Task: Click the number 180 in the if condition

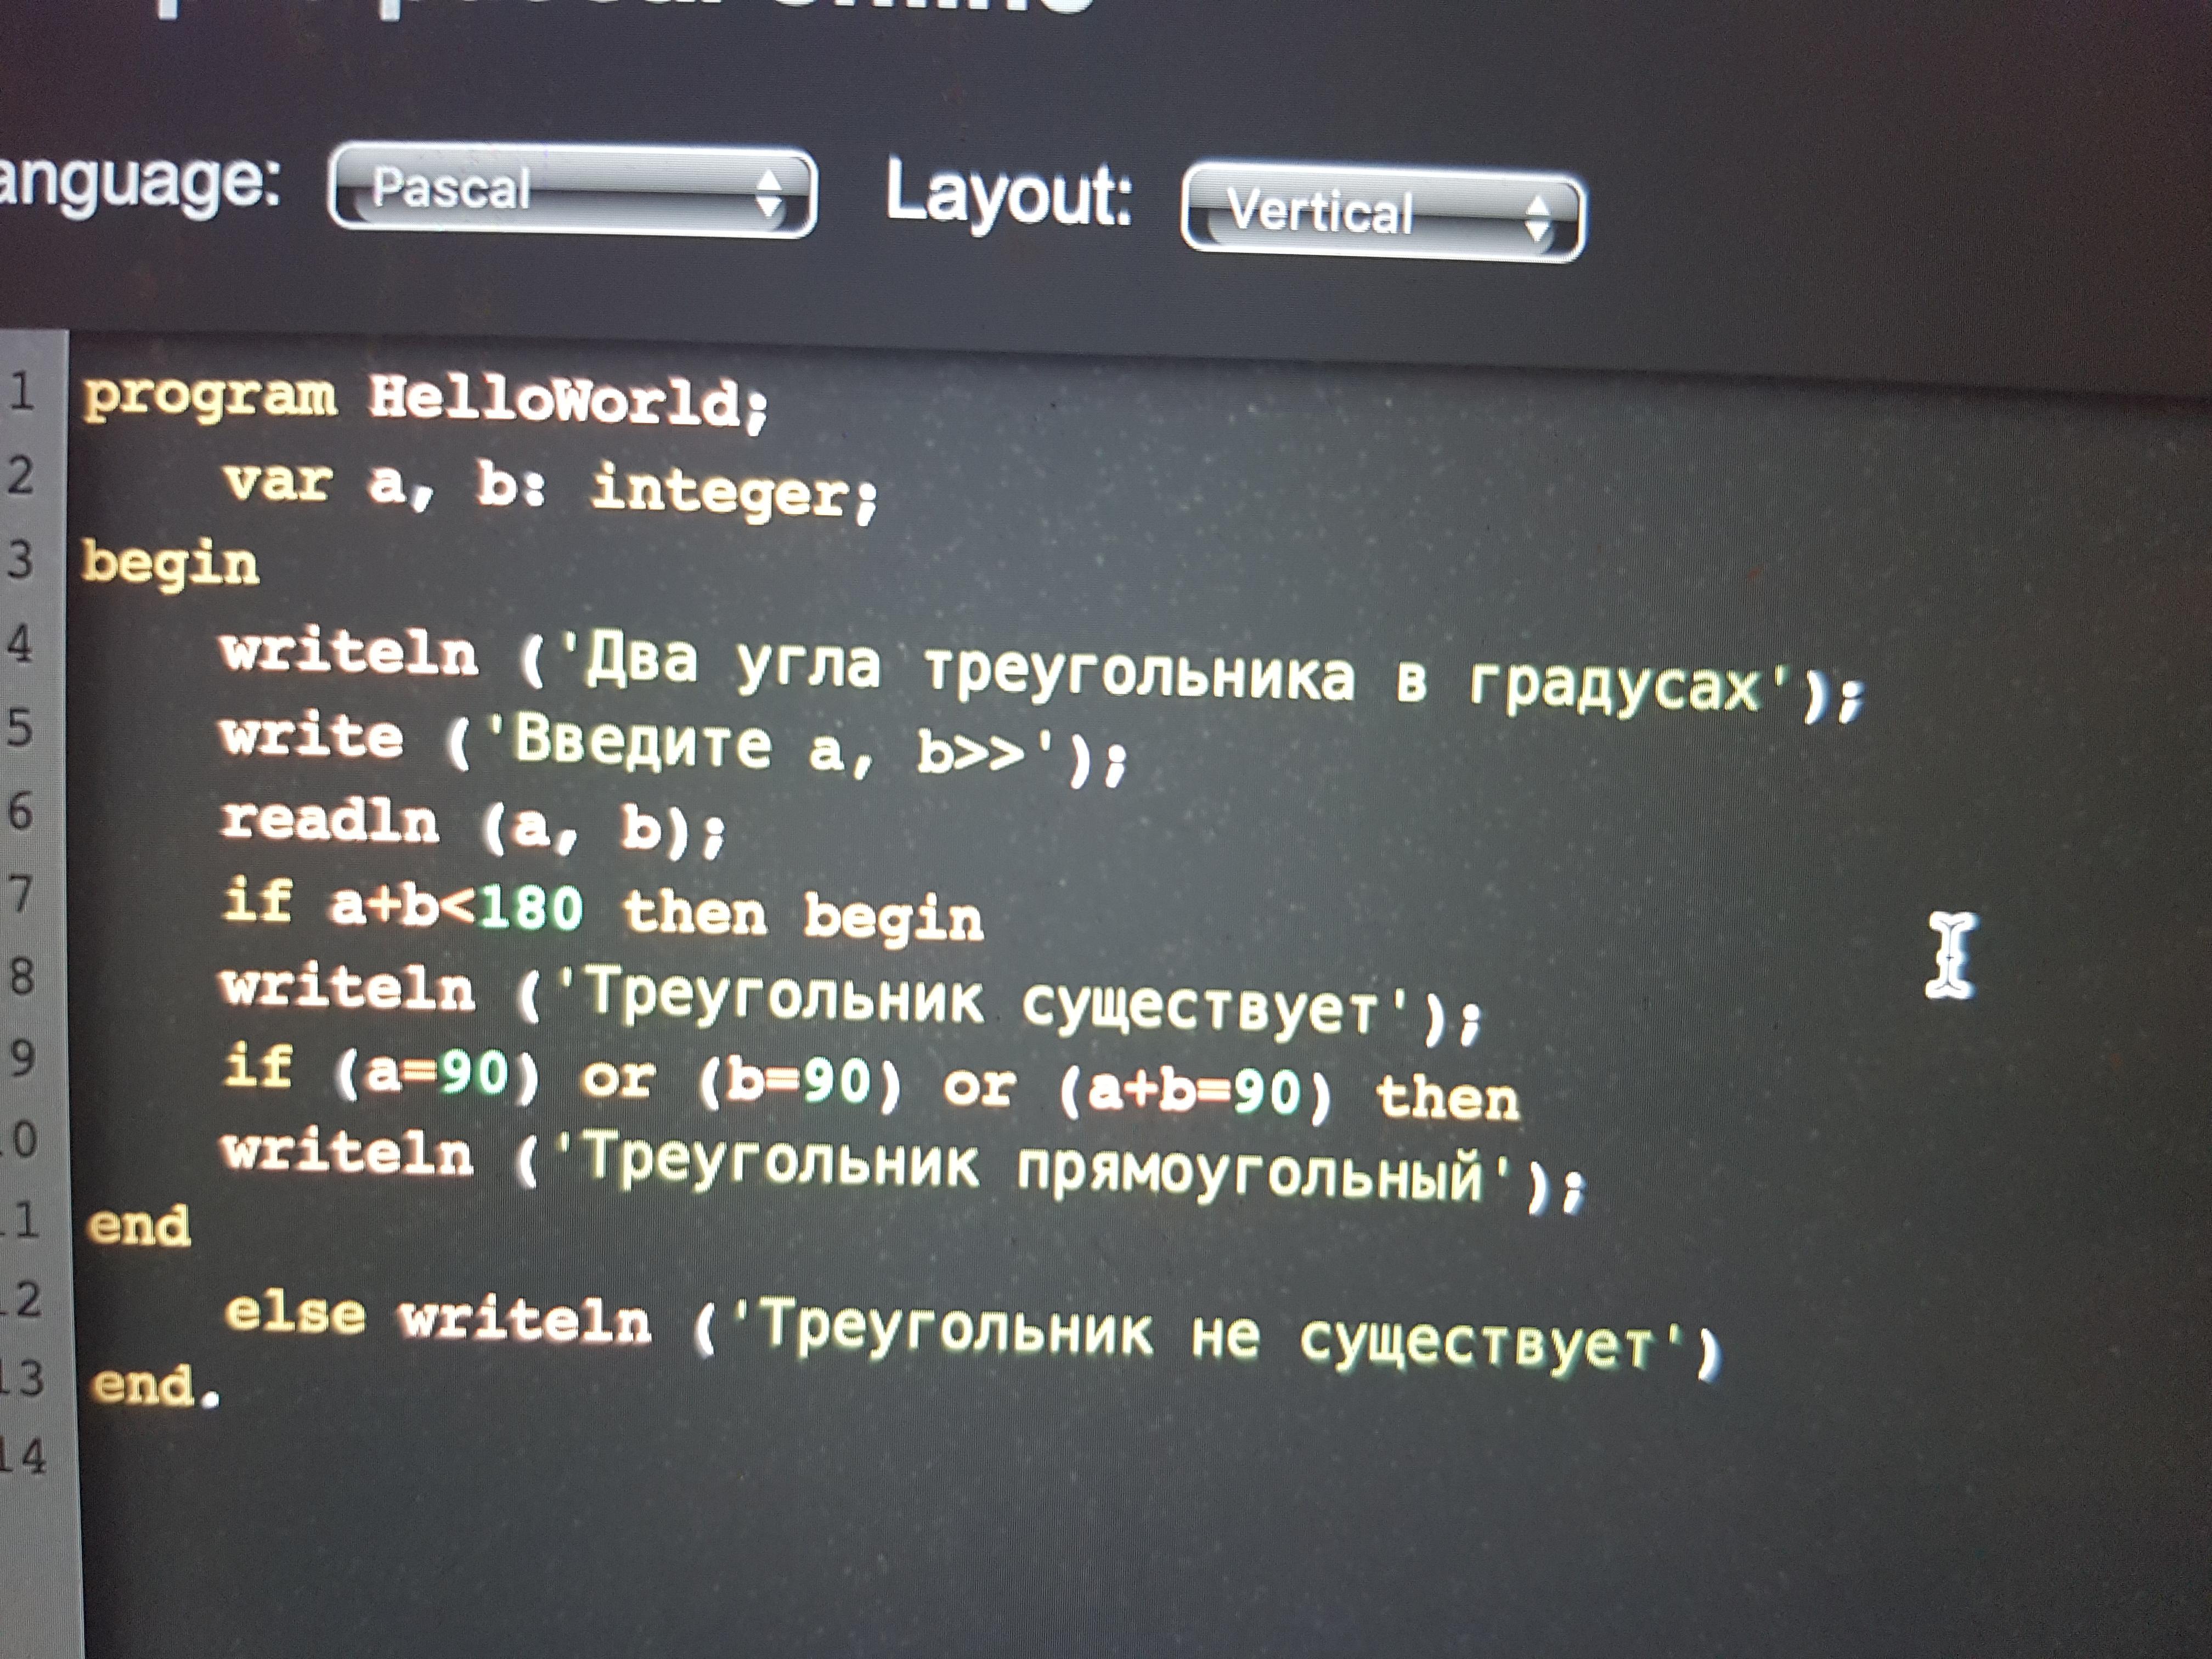Action: (530, 908)
